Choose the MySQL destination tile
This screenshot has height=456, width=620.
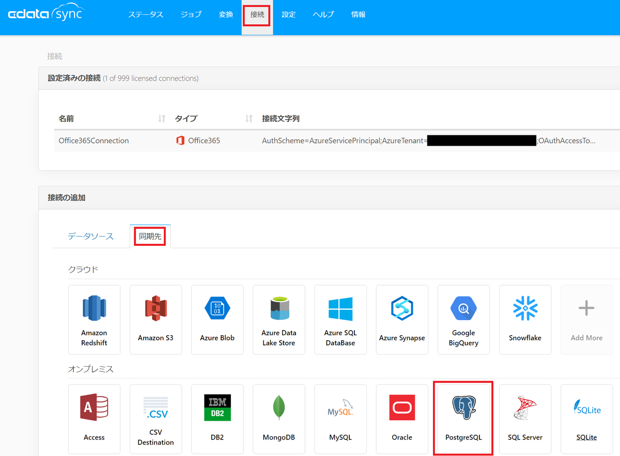pyautogui.click(x=340, y=419)
